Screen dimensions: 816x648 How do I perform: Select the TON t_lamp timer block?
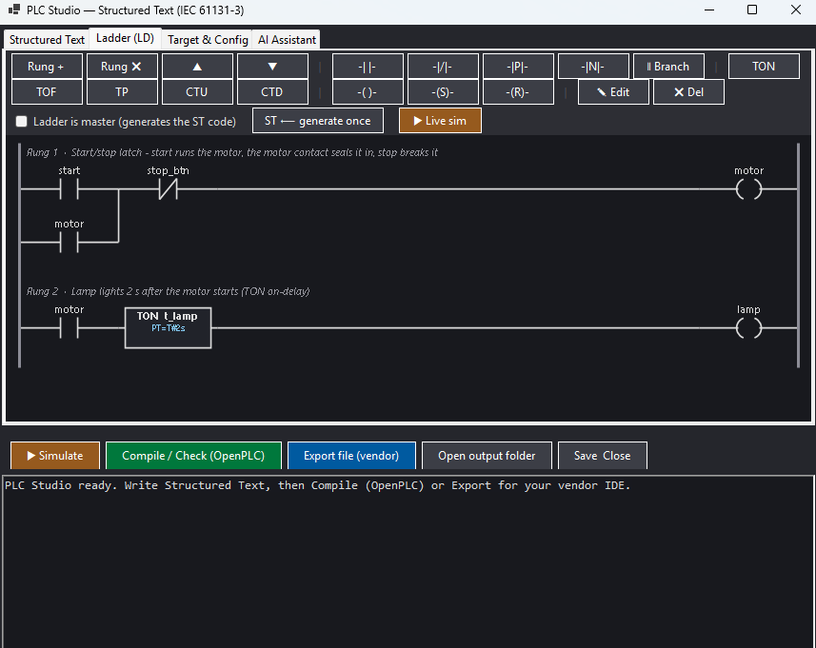coord(169,328)
